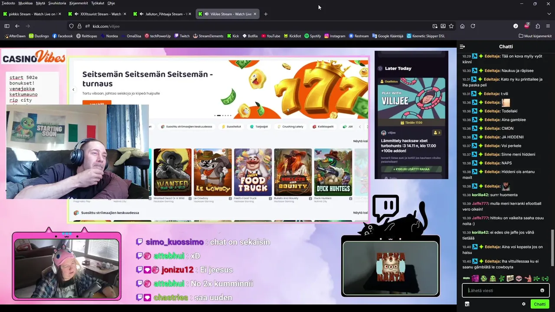Open chat settings gear
This screenshot has height=312, width=555.
(x=524, y=304)
